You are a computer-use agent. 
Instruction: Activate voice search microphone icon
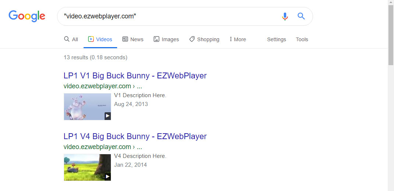[x=285, y=17]
